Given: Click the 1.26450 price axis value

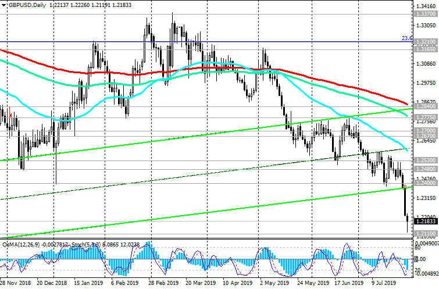Looking at the screenshot, I should (426, 141).
